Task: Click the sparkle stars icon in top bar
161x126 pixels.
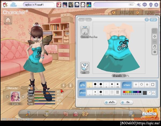Action: click(139, 5)
